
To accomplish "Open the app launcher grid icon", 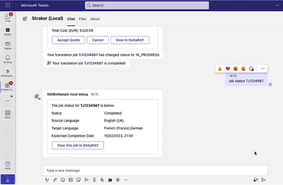I will click(8, 5).
